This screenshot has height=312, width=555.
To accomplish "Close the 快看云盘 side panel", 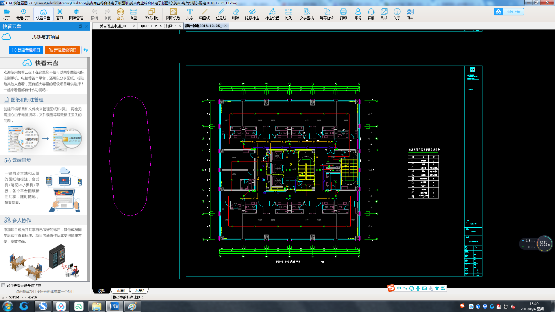I will [86, 26].
